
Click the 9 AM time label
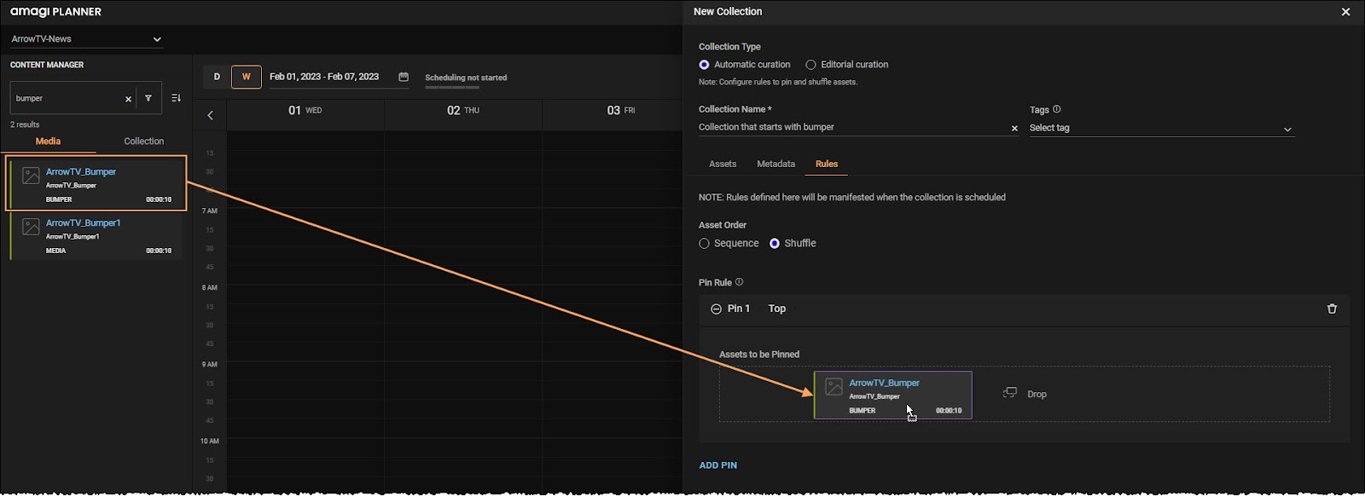[x=209, y=364]
